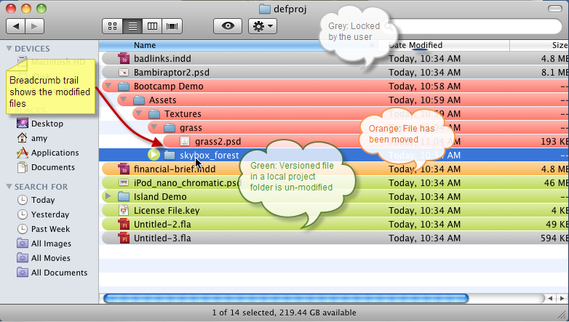This screenshot has width=569, height=322.
Task: Select the Island Demo folder icon
Action: [124, 196]
